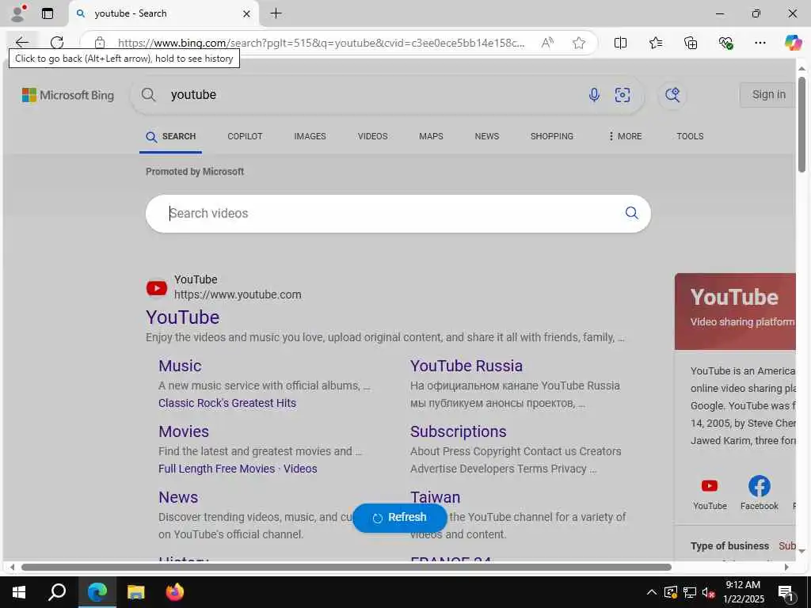Click the horizontal scrollbar thumb

346,567
